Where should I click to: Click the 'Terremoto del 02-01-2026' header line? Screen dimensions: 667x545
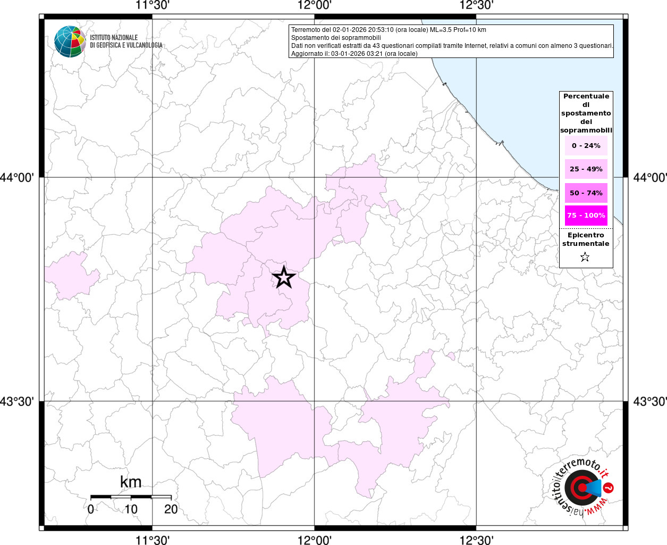click(x=389, y=30)
